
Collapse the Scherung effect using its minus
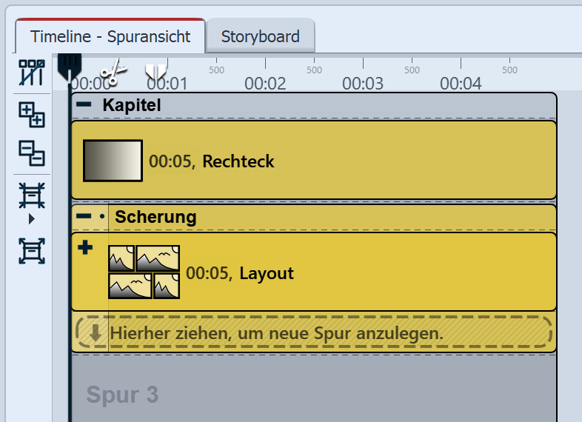click(84, 217)
